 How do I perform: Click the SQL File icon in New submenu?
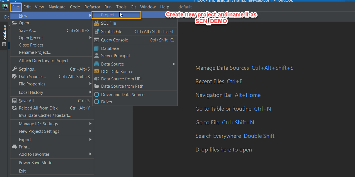tap(97, 23)
